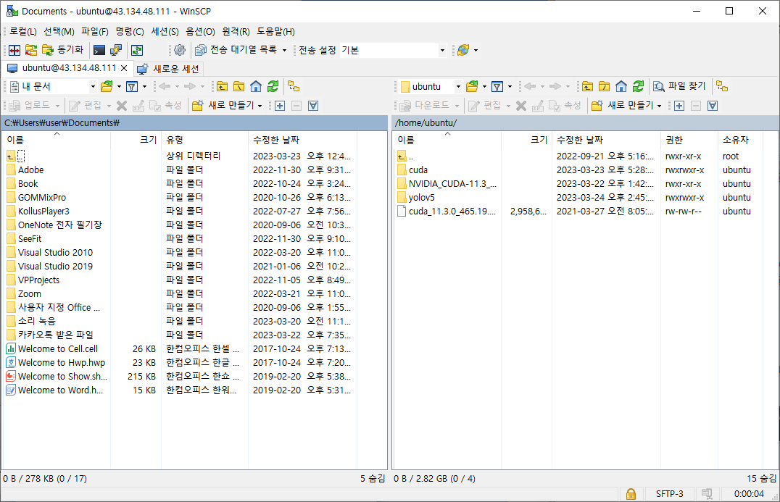780x502 pixels.
Task: Open the 새로운 세션 tab
Action: pos(169,69)
